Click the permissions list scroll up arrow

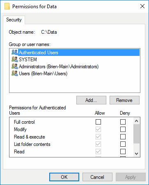pos(136,121)
